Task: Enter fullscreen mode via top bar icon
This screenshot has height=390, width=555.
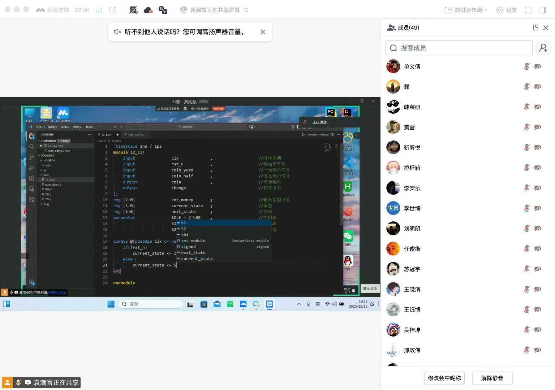Action: tap(528, 10)
